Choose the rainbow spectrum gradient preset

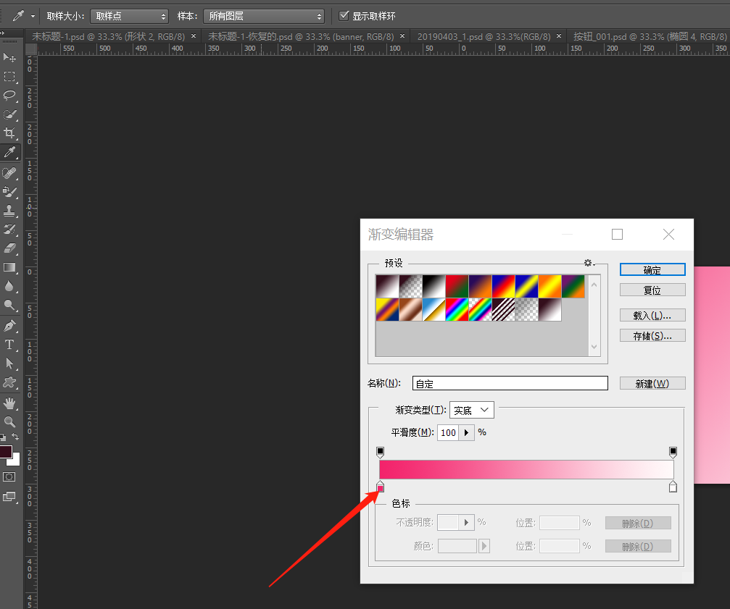457,310
